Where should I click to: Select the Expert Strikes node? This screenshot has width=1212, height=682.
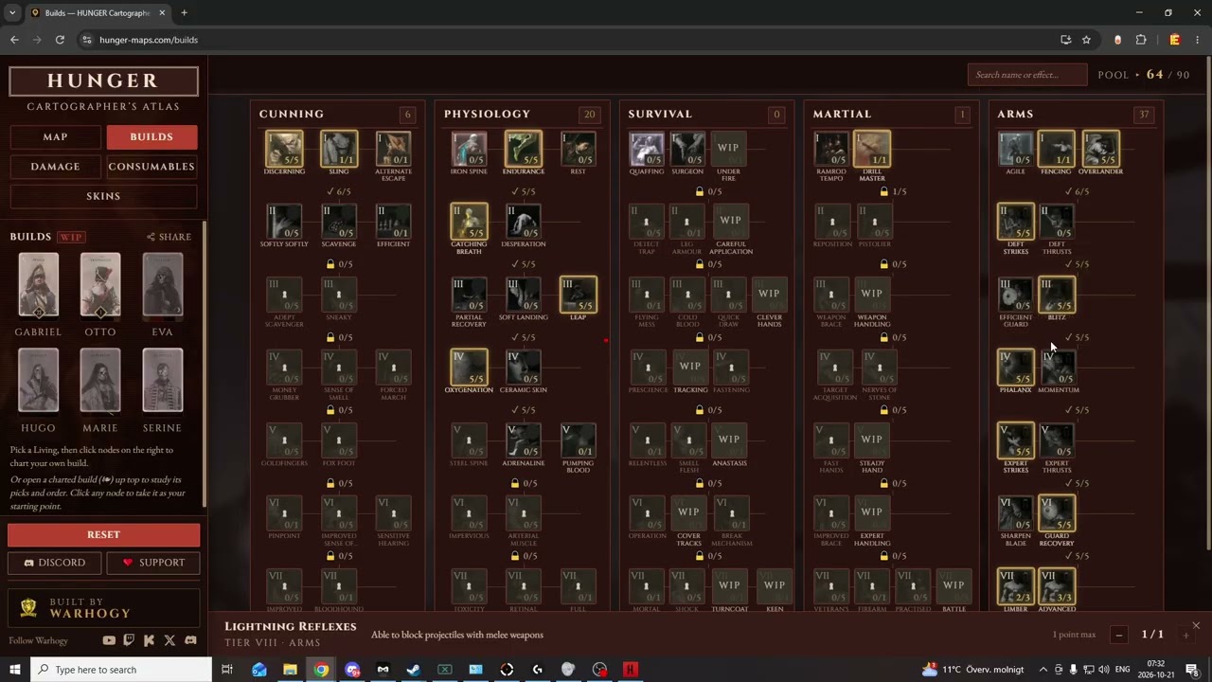click(1016, 440)
